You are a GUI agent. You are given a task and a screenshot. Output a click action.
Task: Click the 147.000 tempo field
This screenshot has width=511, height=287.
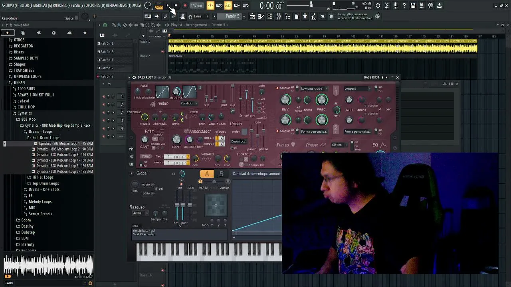click(196, 6)
